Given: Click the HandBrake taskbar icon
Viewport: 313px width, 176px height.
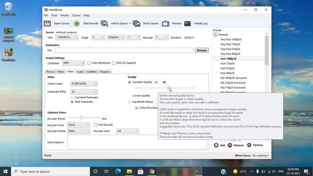Looking at the screenshot, I should pyautogui.click(x=198, y=172).
